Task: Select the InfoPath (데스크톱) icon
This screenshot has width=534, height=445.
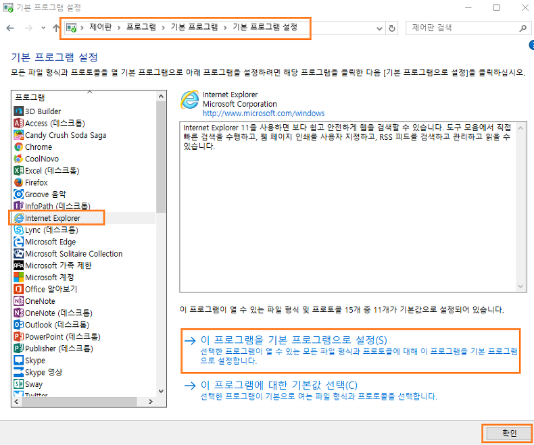Action: [x=18, y=206]
